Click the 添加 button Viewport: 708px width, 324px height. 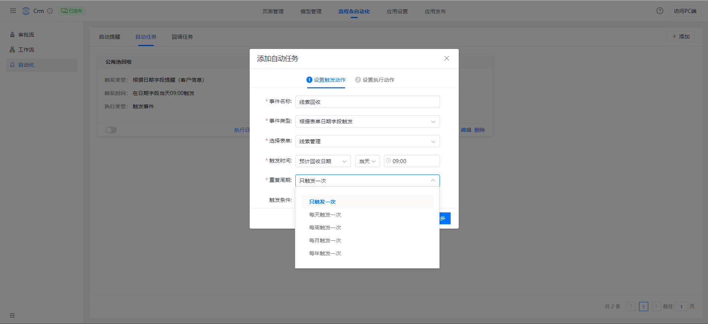[x=681, y=36]
